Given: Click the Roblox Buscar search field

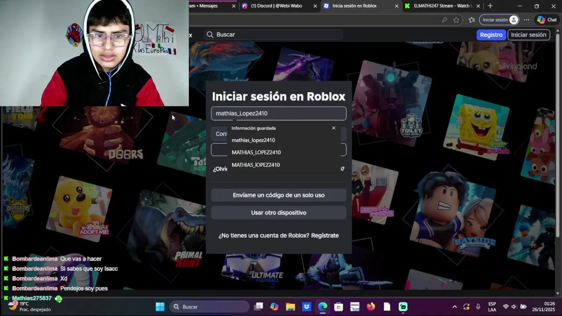Looking at the screenshot, I should tap(273, 35).
